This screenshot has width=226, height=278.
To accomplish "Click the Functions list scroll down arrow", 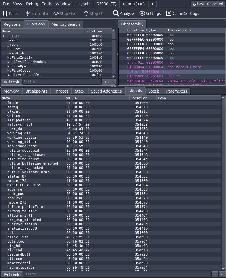I will [x=114, y=76].
